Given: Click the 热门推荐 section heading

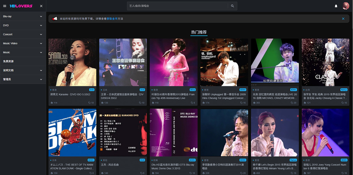Looking at the screenshot, I should click(199, 32).
